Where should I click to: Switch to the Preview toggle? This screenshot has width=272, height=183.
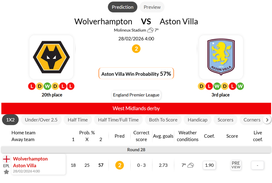pyautogui.click(x=152, y=7)
